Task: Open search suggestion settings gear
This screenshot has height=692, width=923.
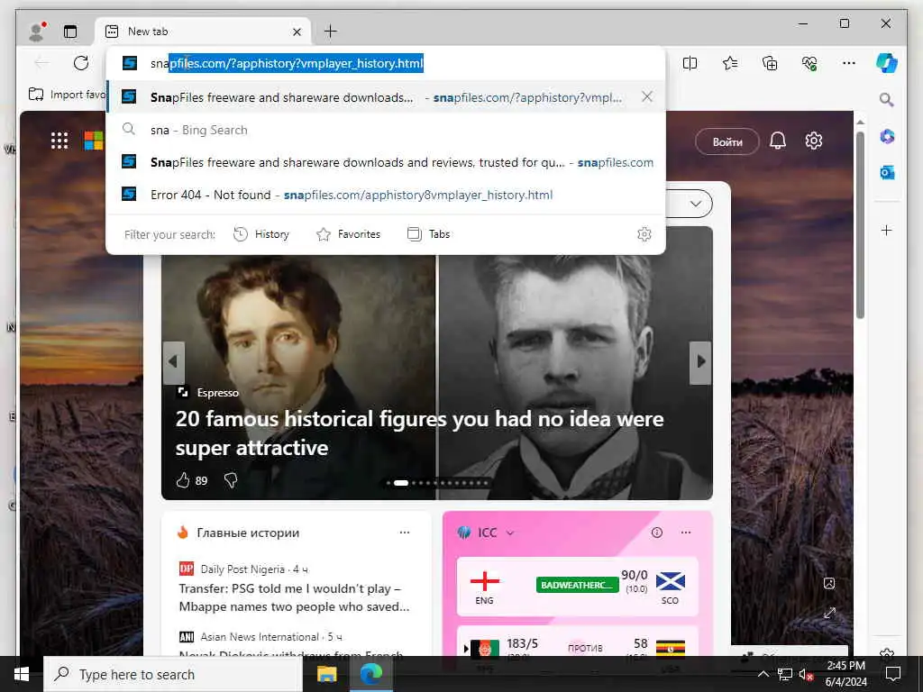Action: tap(644, 234)
